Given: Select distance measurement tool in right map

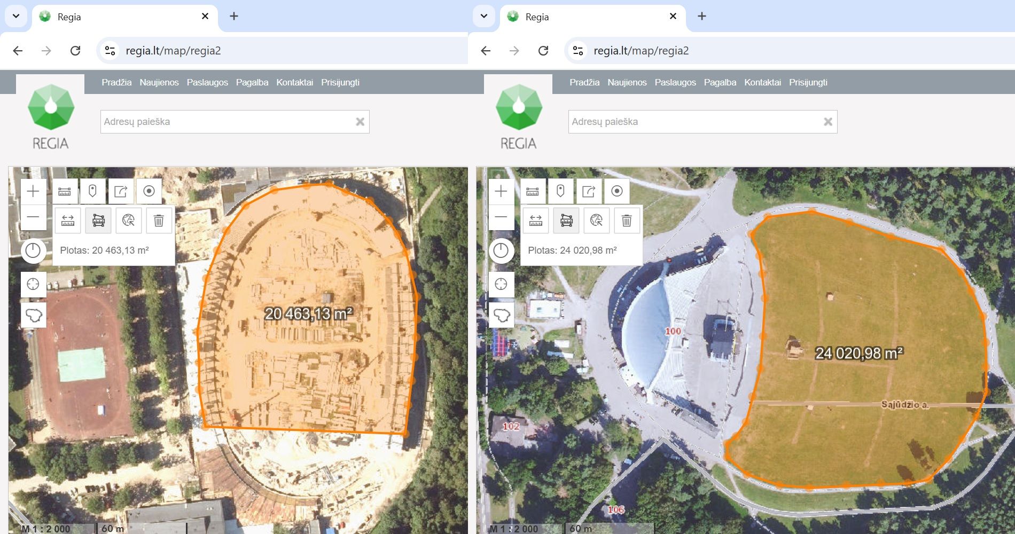Looking at the screenshot, I should pyautogui.click(x=536, y=221).
